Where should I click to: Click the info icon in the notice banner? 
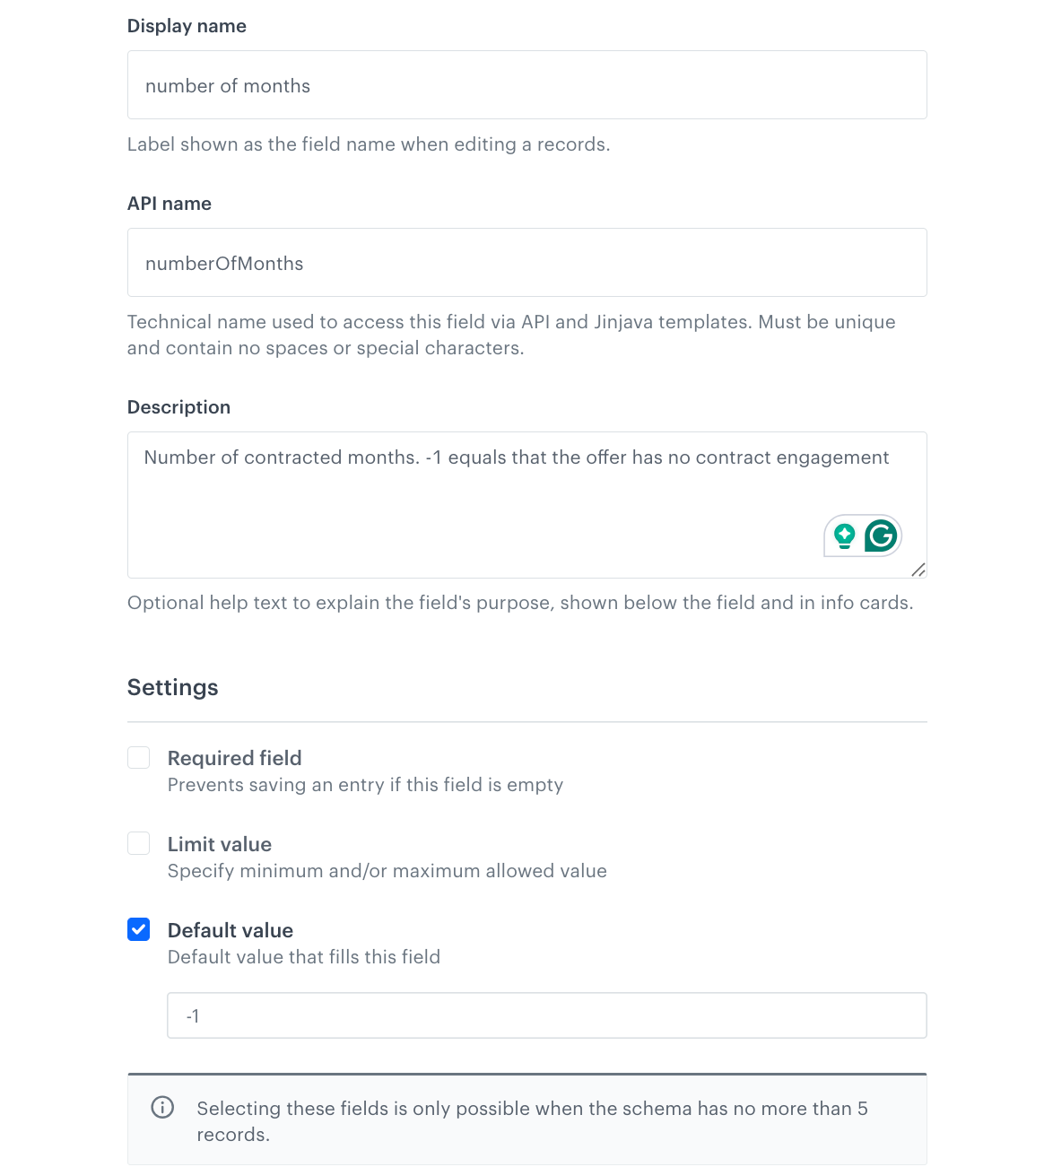(162, 1107)
